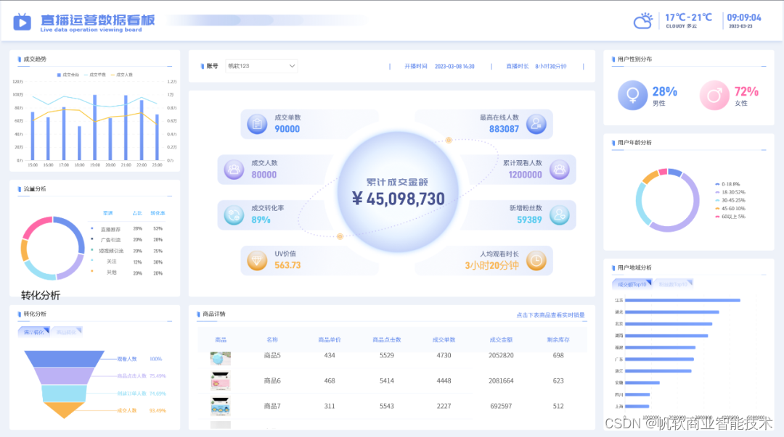Click the clock icon next to 人均观看时长
This screenshot has height=437, width=784.
[x=535, y=260]
